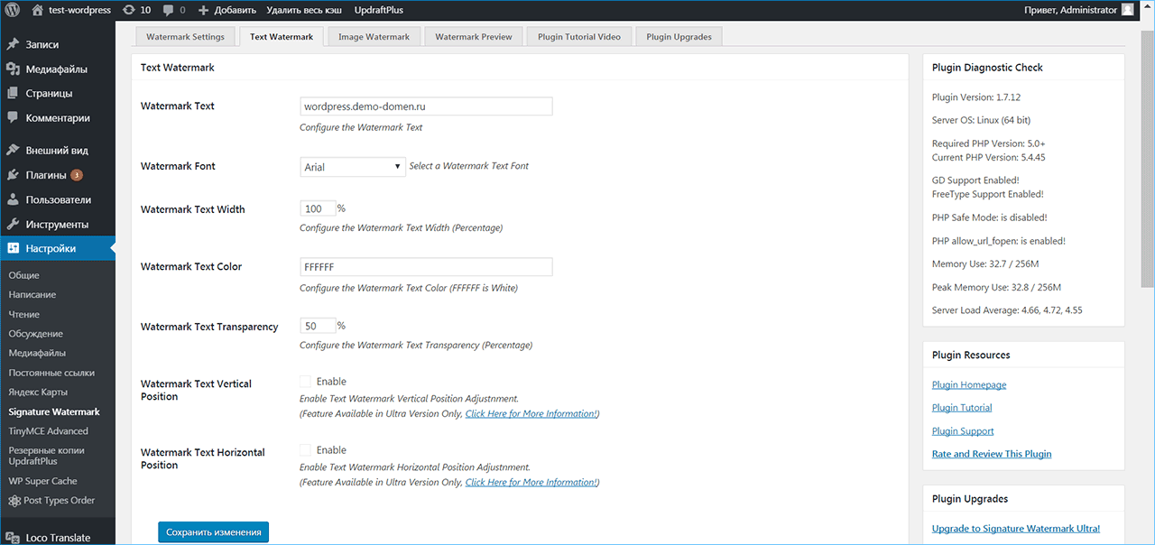Switch to the Watermark Preview tab
Image resolution: width=1155 pixels, height=545 pixels.
[473, 37]
